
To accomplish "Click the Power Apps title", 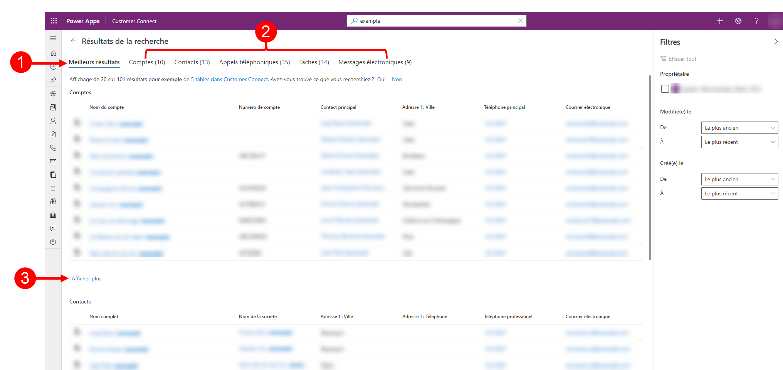I will (x=83, y=21).
